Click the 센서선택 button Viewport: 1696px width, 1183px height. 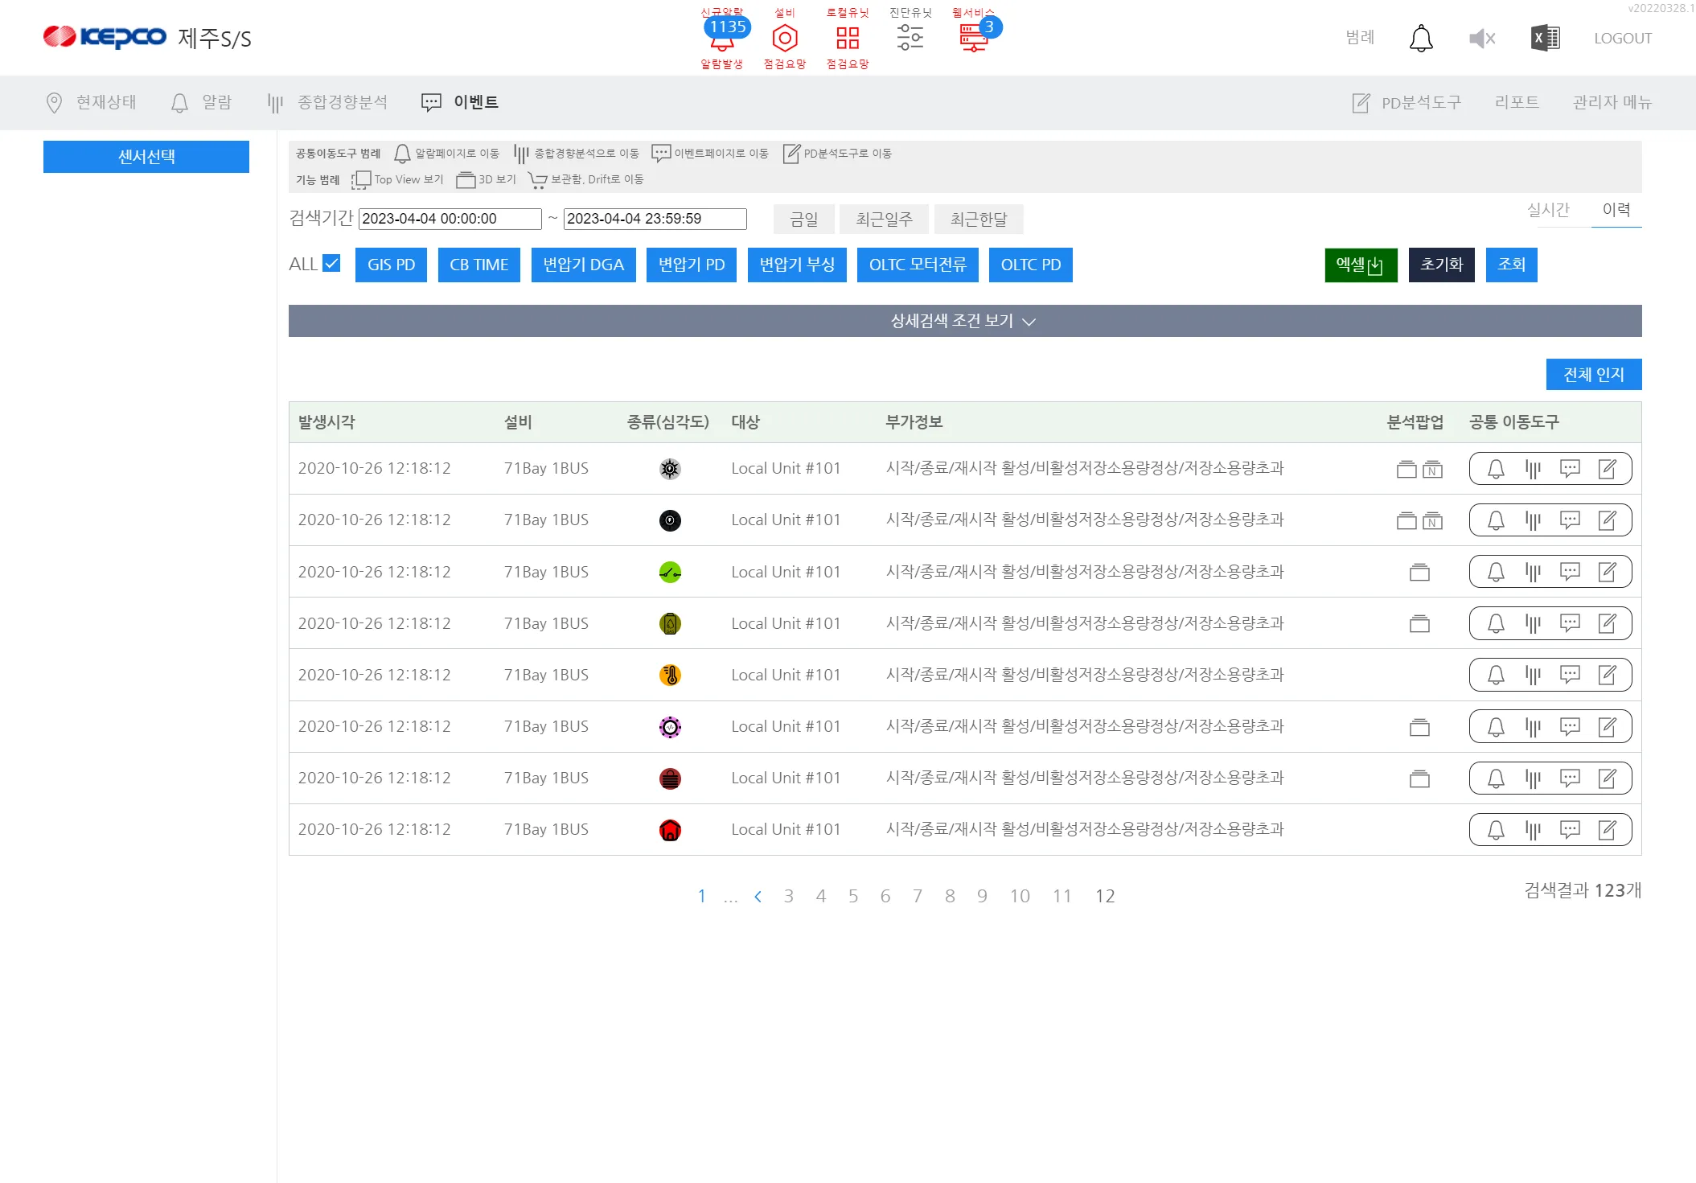pos(146,157)
